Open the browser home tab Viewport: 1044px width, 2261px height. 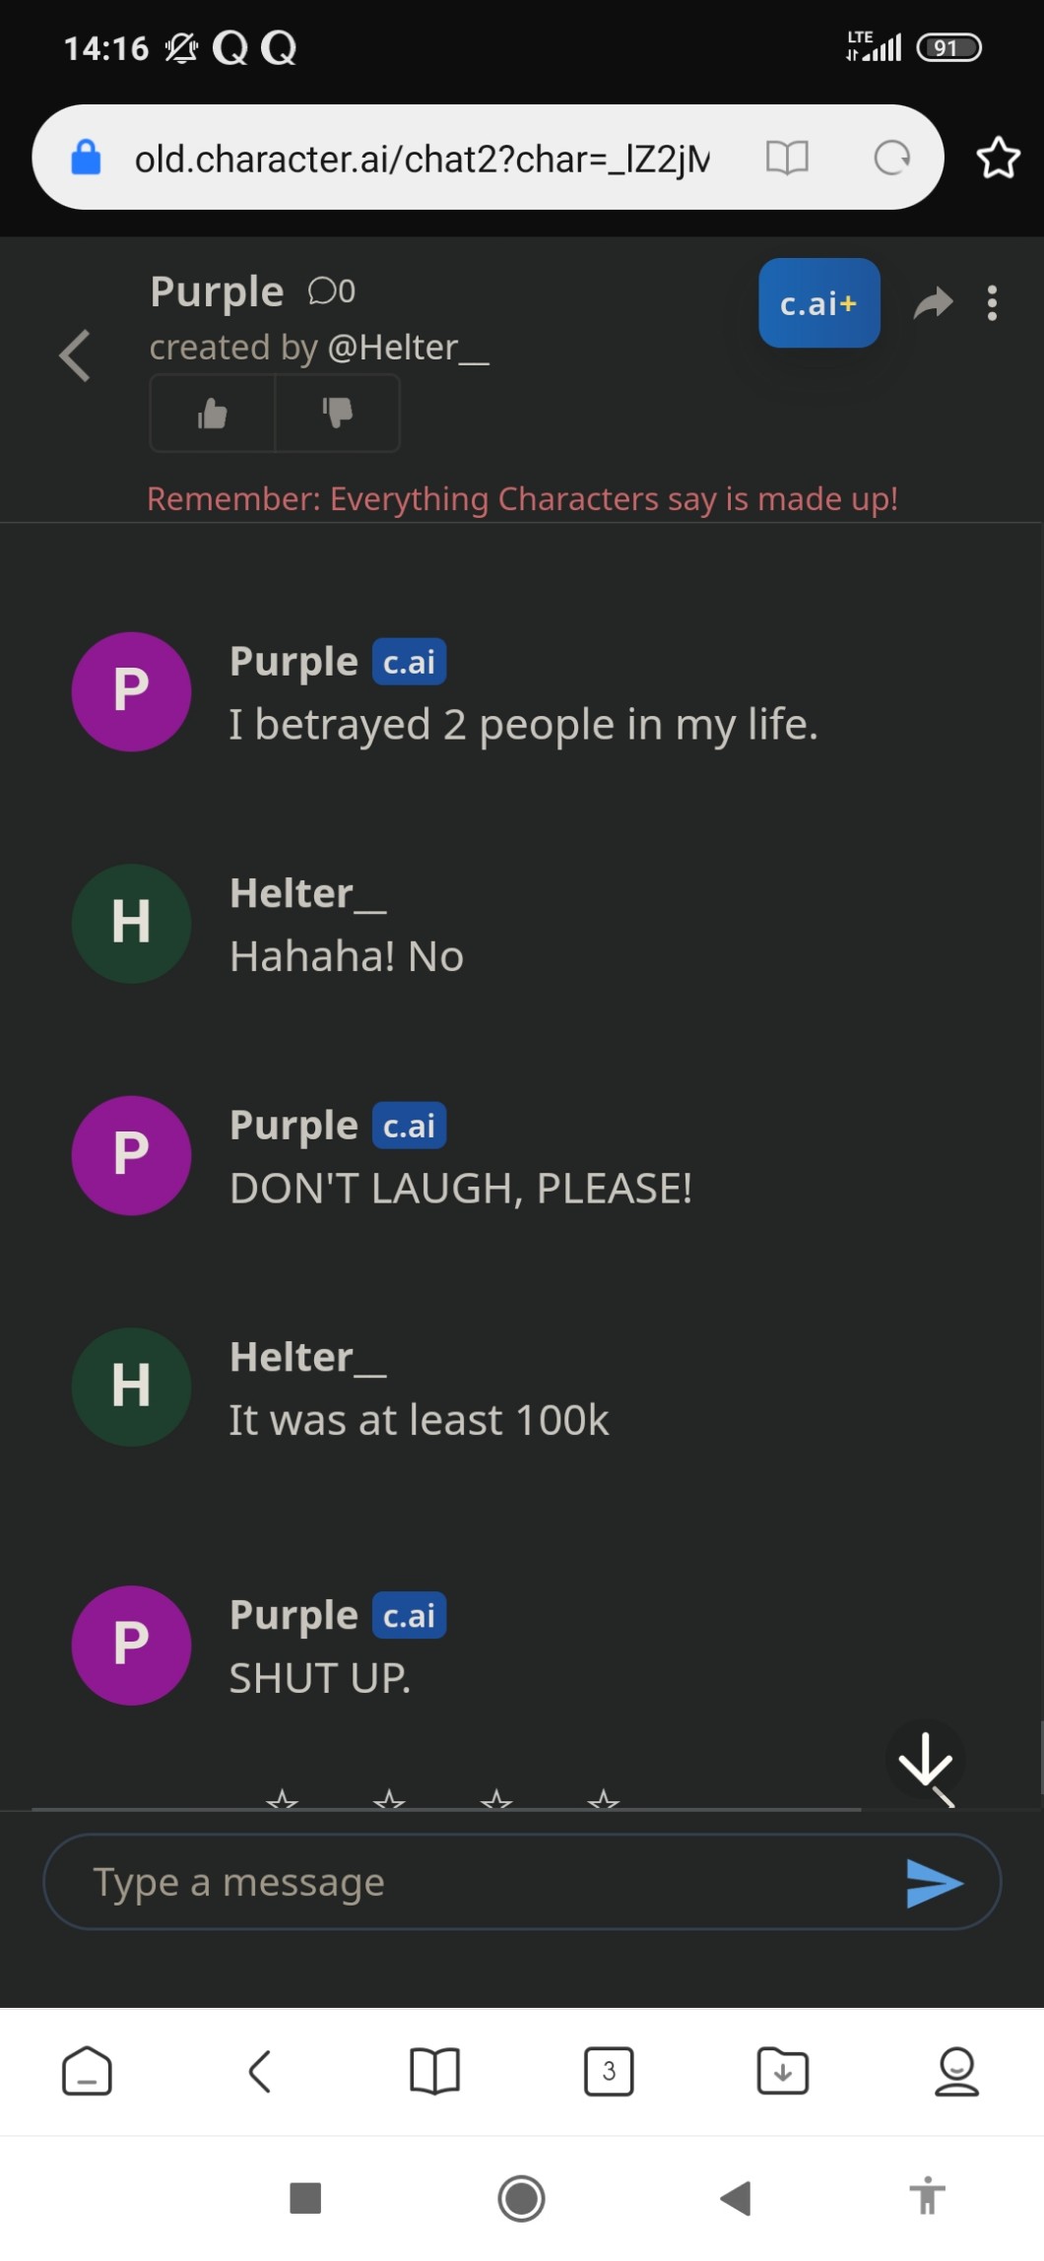[87, 2071]
